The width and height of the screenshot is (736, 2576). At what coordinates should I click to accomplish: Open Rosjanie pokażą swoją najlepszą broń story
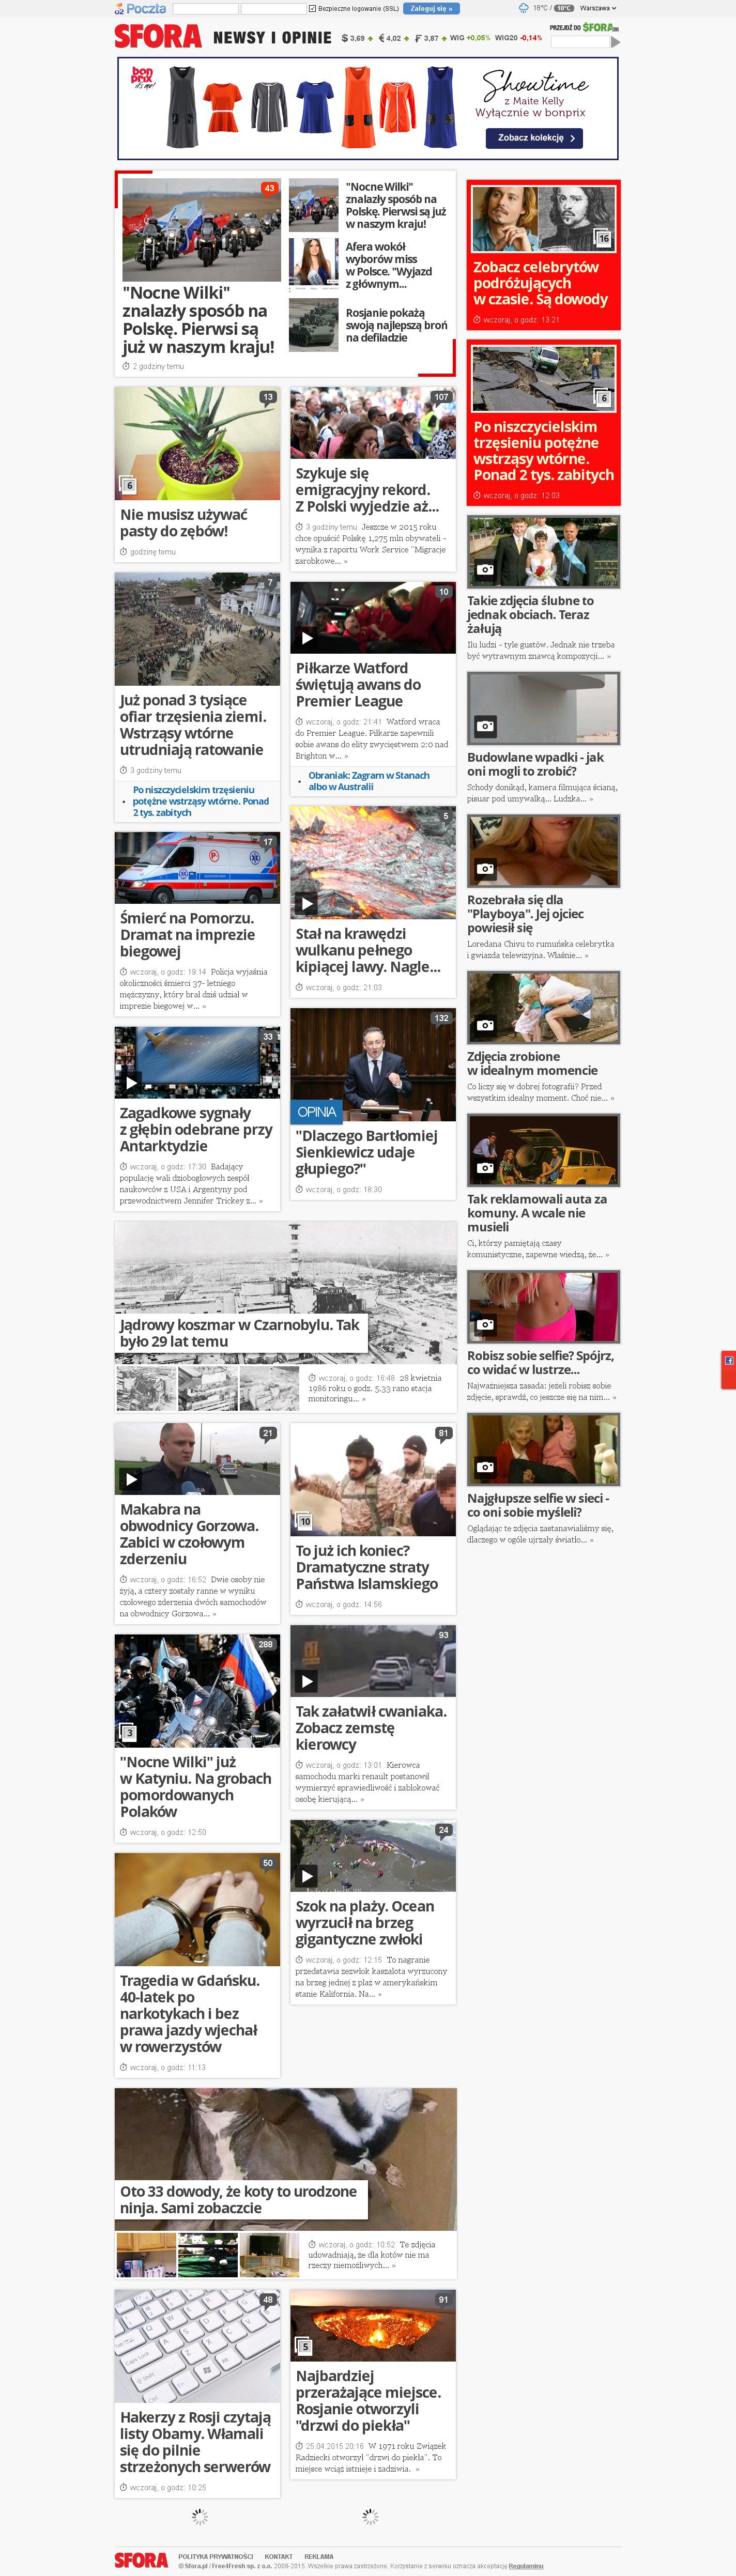396,325
